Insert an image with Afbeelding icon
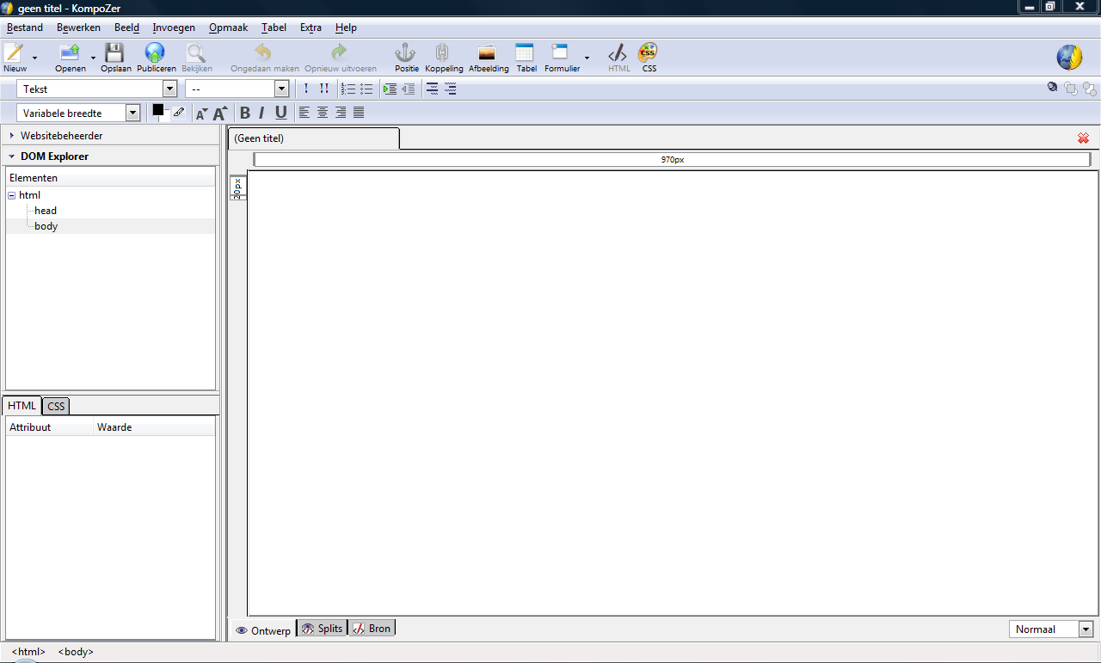This screenshot has height=663, width=1101. 488,58
